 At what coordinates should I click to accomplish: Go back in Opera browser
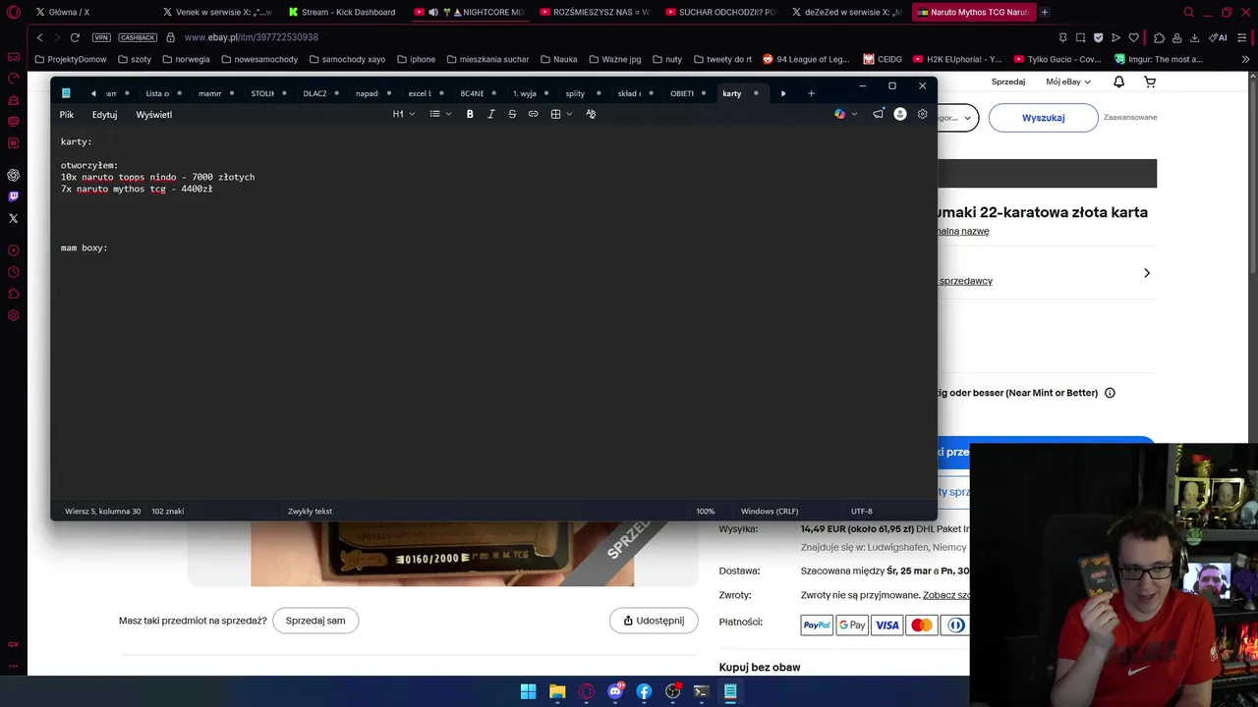click(x=40, y=37)
